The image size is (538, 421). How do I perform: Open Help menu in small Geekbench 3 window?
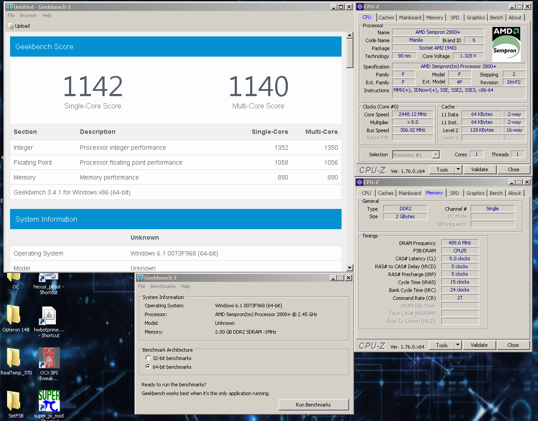click(x=185, y=286)
